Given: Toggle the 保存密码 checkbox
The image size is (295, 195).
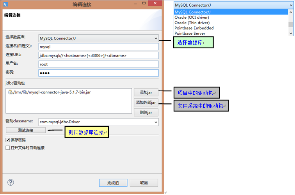Looking at the screenshot, I should (8, 140).
